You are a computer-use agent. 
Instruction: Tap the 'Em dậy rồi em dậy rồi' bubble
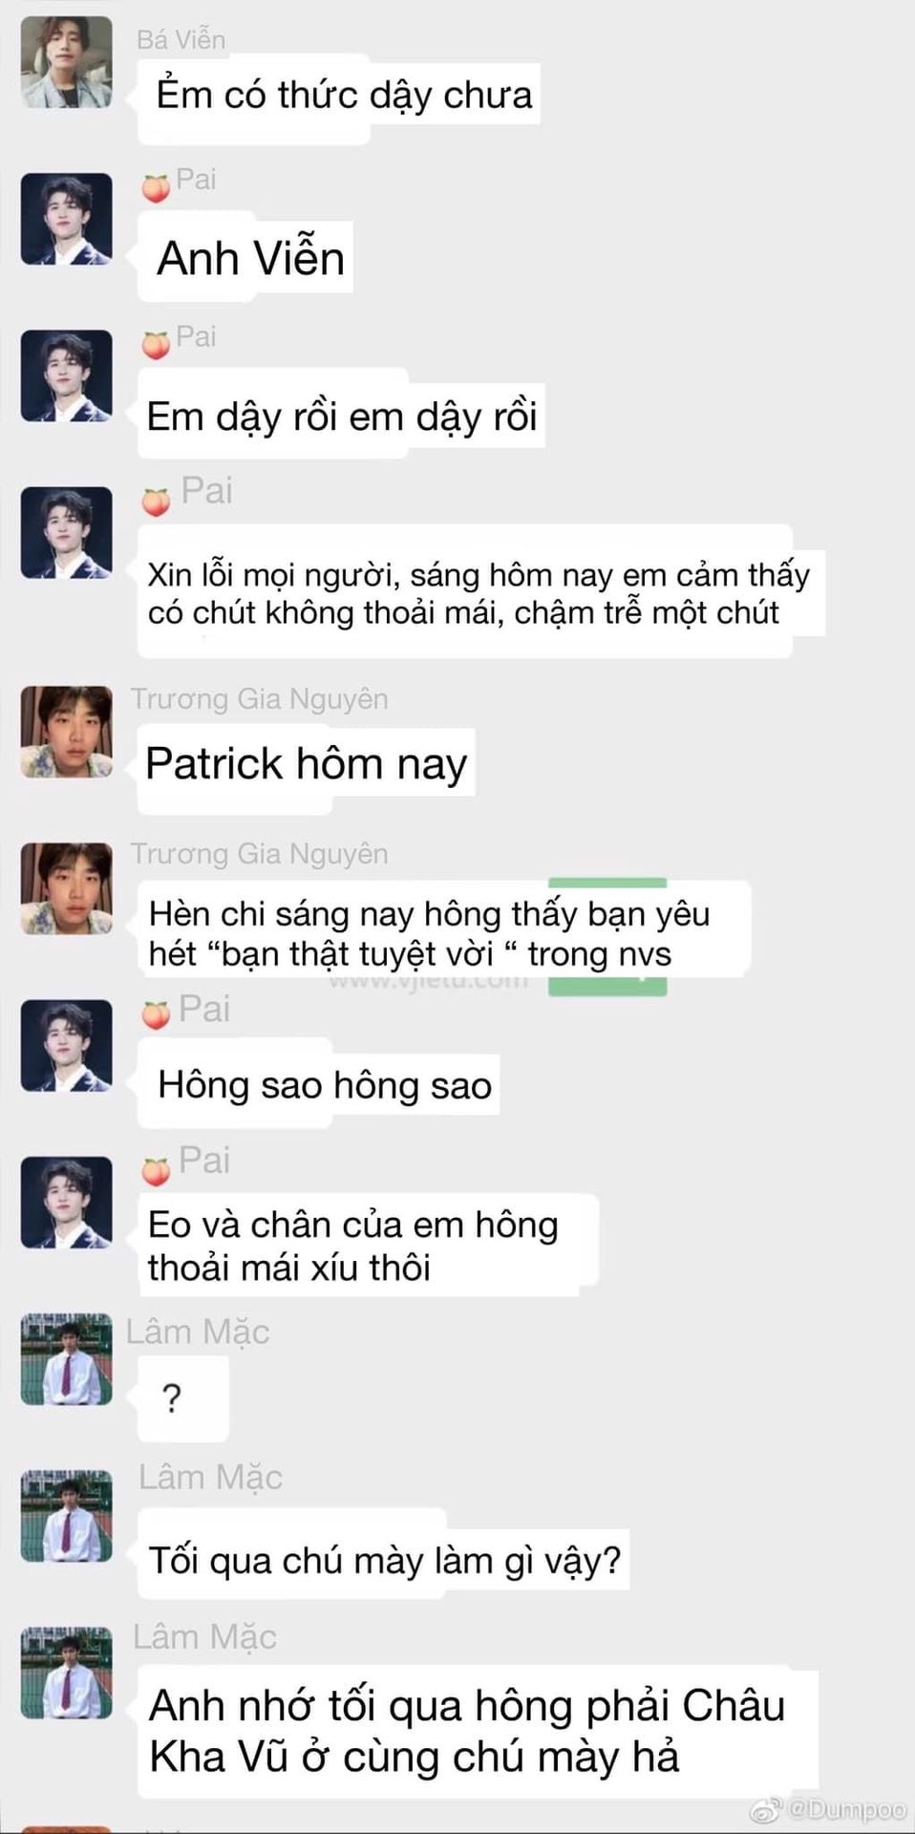pyautogui.click(x=342, y=416)
